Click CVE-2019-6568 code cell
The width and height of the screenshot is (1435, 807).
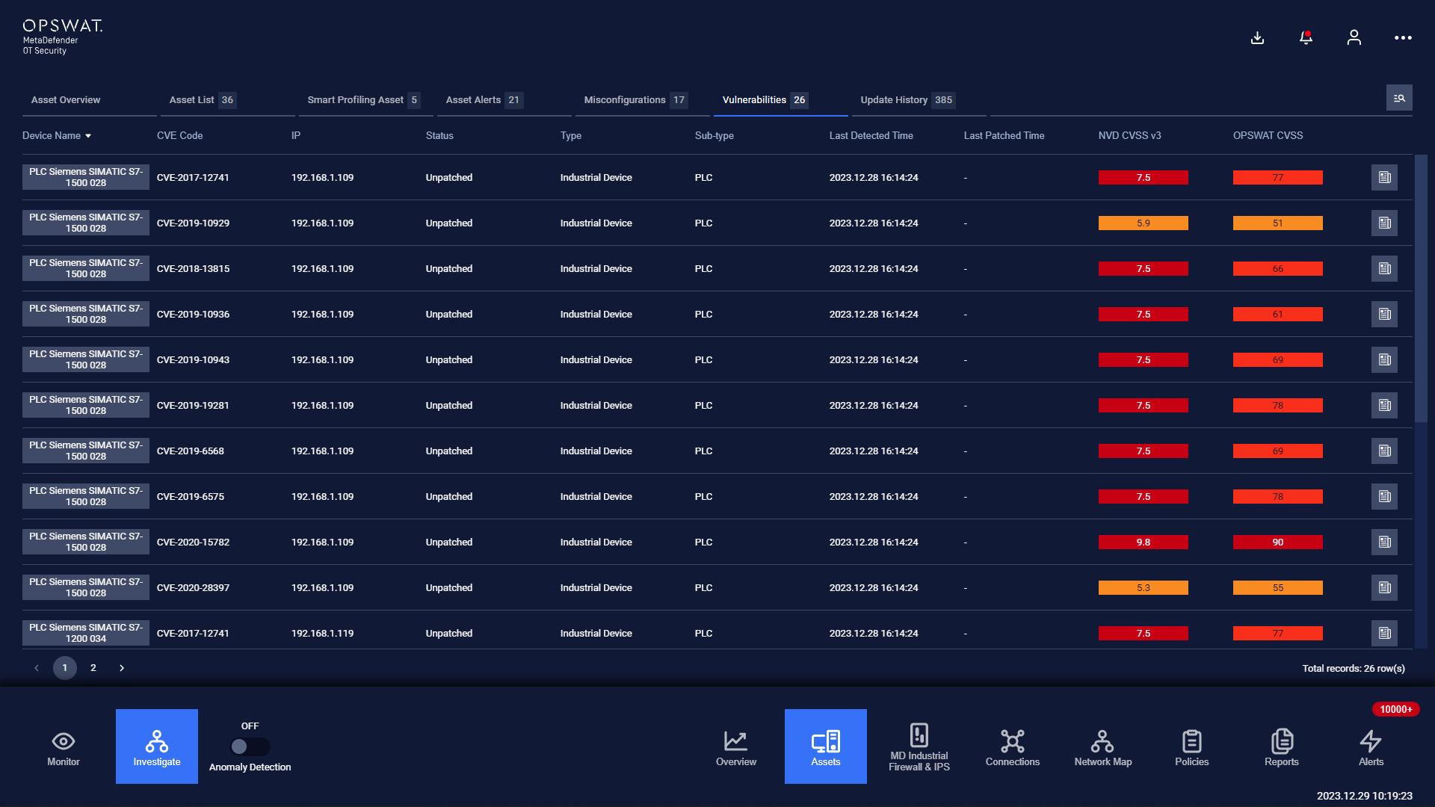pos(190,451)
